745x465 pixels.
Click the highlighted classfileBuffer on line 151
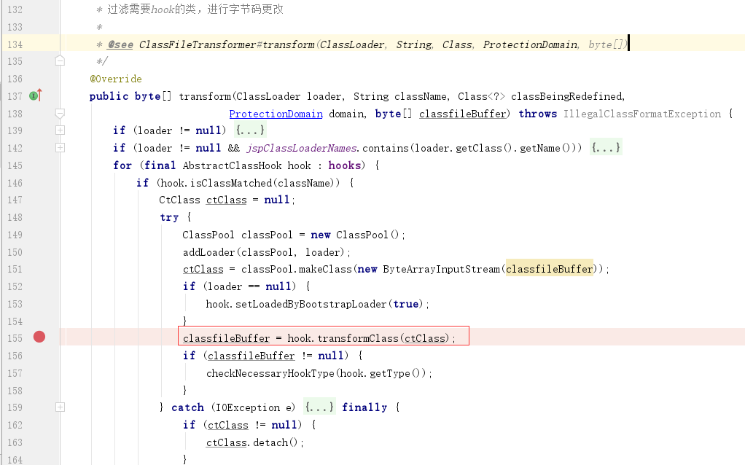tap(549, 269)
